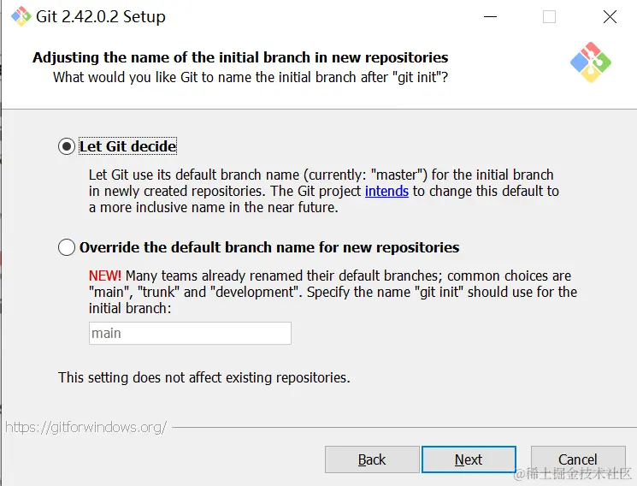Open the "intends" hyperlink
This screenshot has height=486, width=637.
tap(386, 191)
